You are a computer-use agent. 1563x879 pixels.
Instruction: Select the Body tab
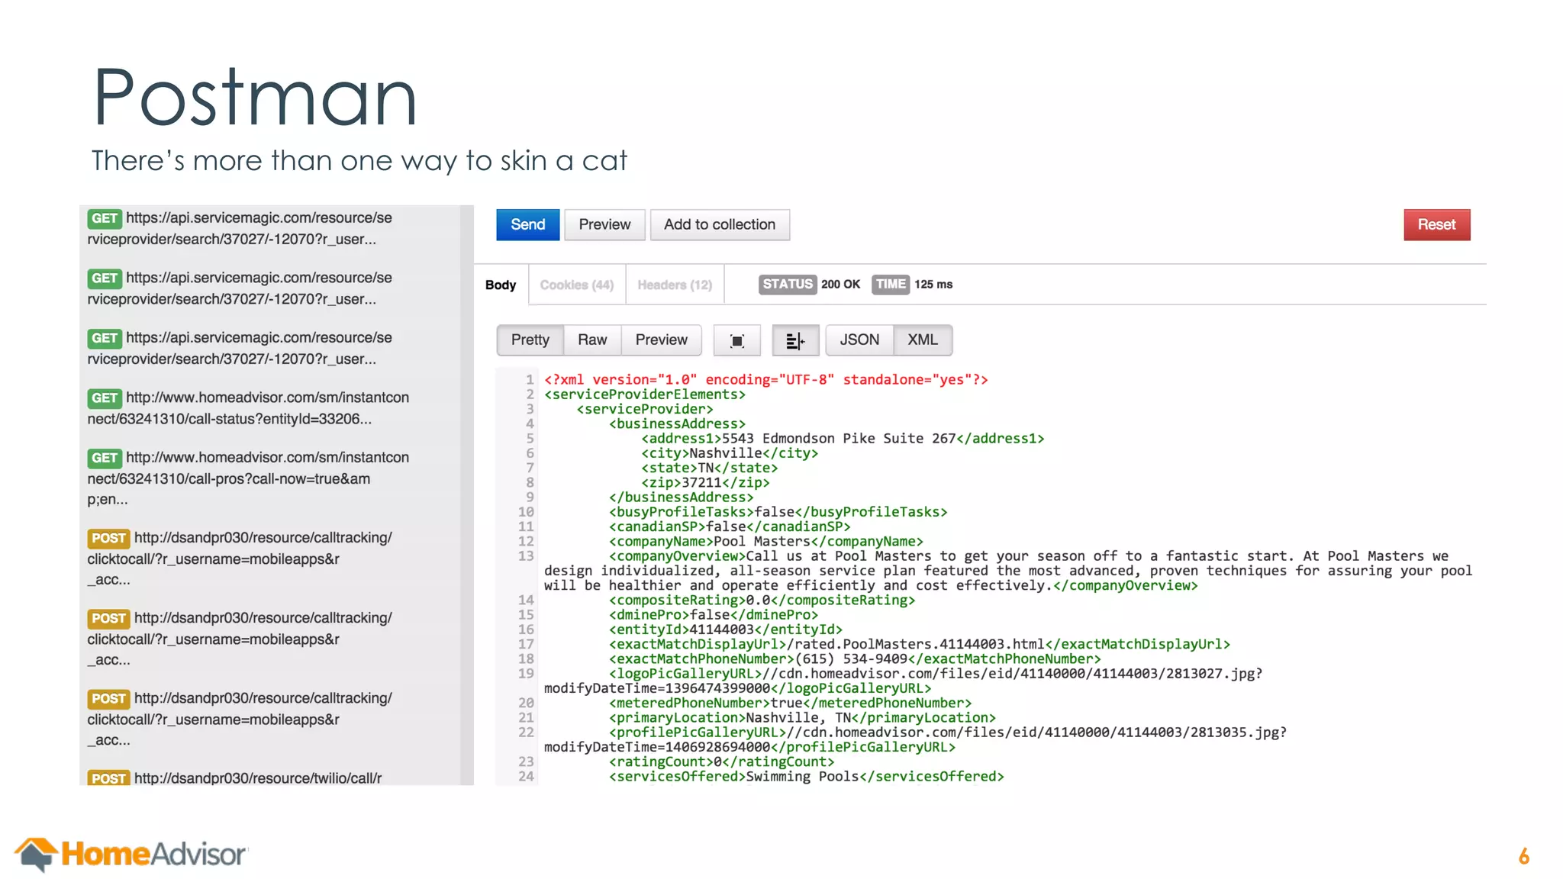point(501,285)
